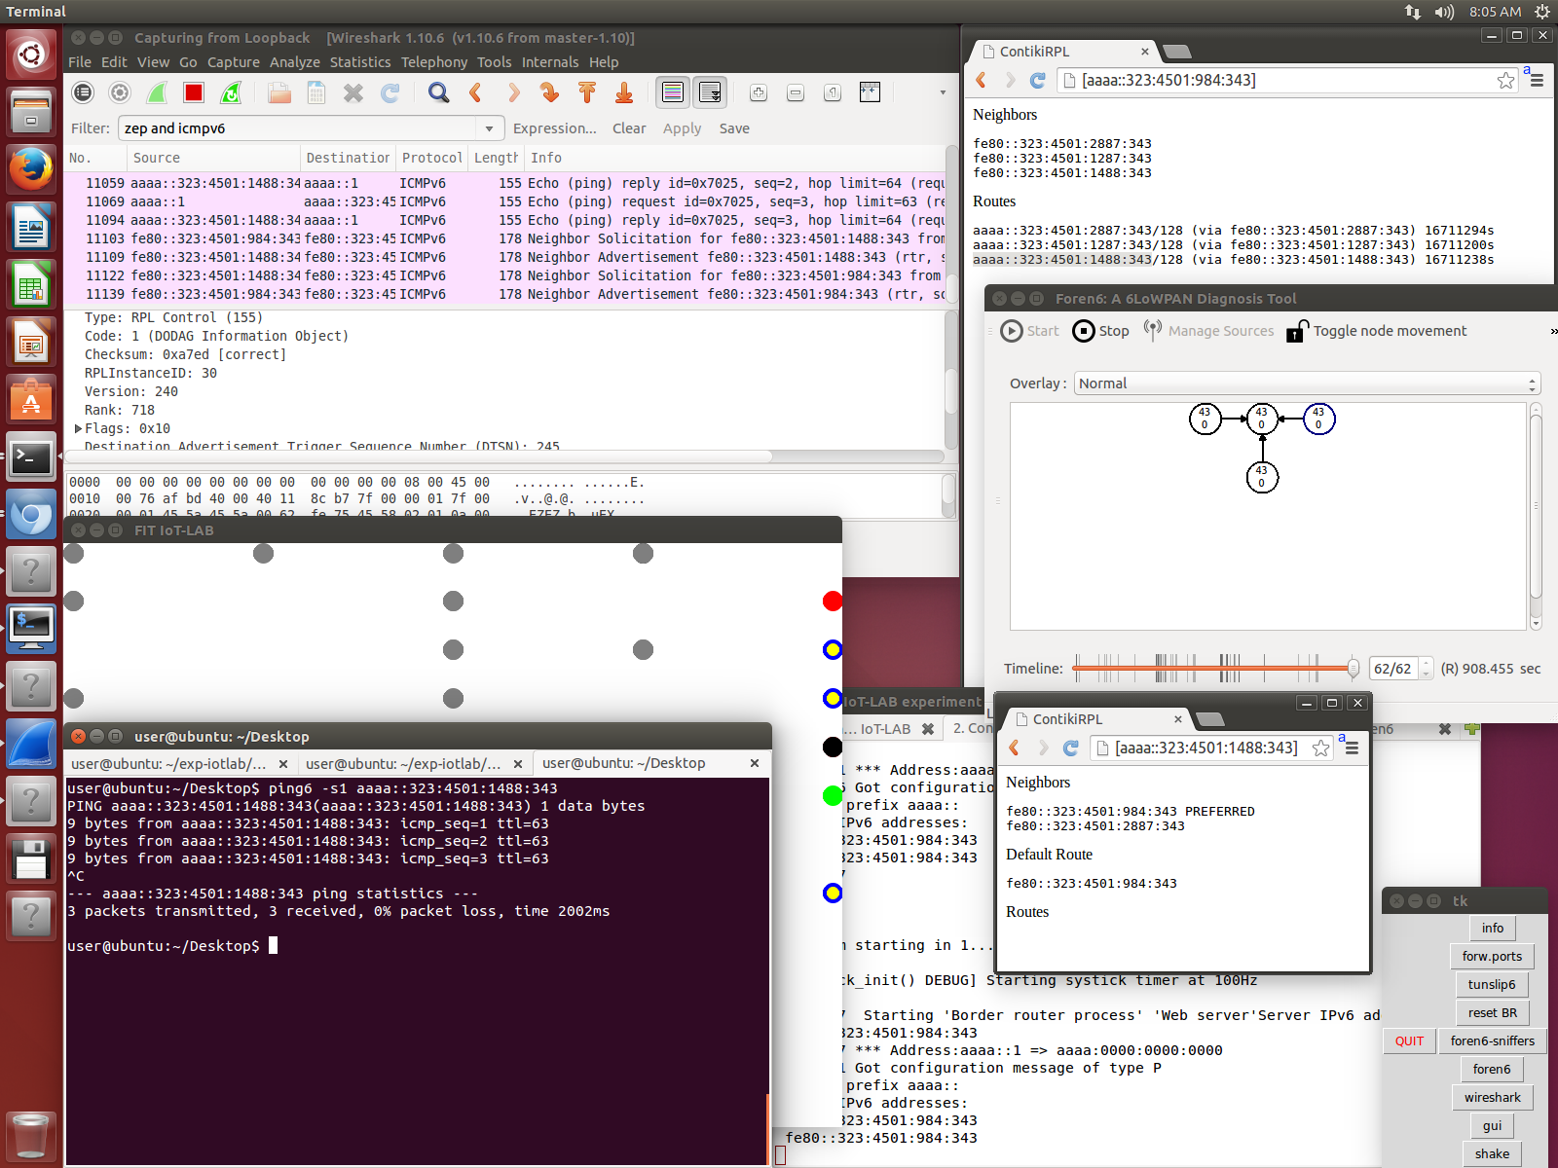This screenshot has width=1558, height=1168.
Task: Adjust the timeline 62/62 spinner arrows
Action: [x=1427, y=669]
